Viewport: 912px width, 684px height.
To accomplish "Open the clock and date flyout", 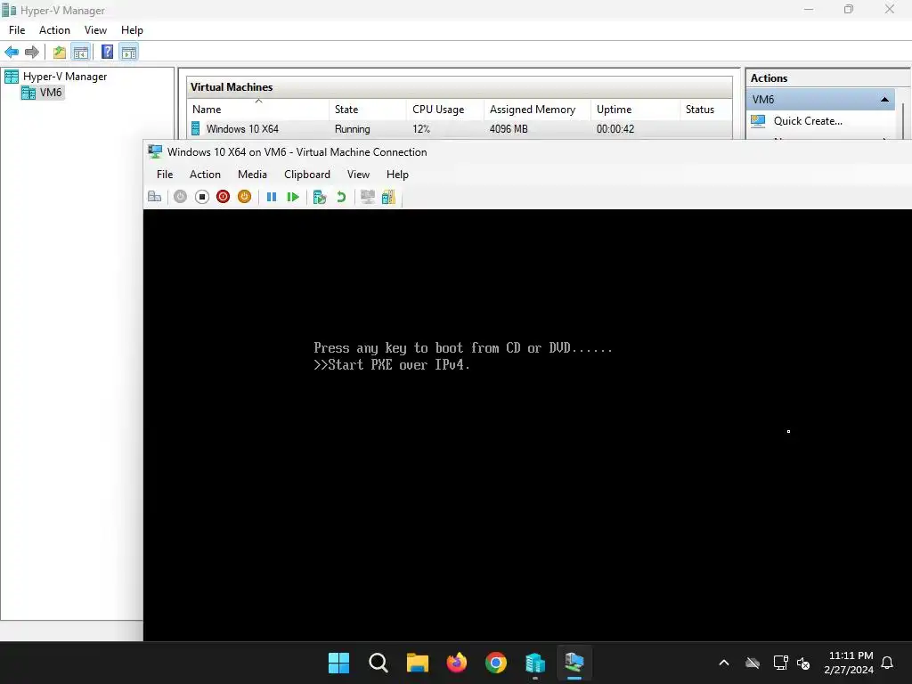I will tap(849, 663).
